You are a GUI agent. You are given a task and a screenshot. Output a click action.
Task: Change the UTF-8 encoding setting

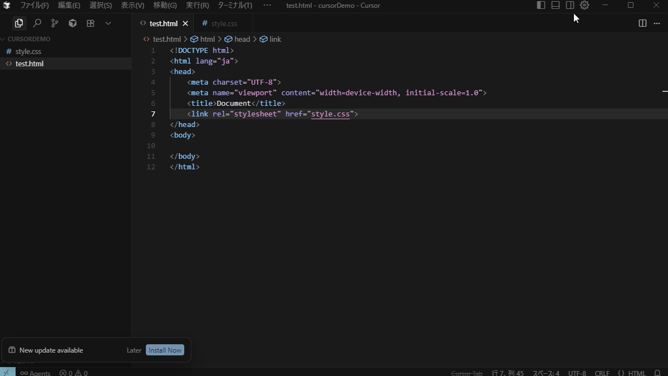577,373
